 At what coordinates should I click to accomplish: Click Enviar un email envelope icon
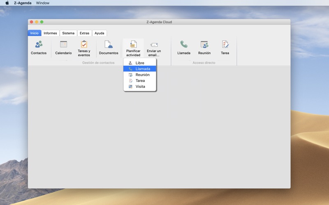[x=154, y=45]
